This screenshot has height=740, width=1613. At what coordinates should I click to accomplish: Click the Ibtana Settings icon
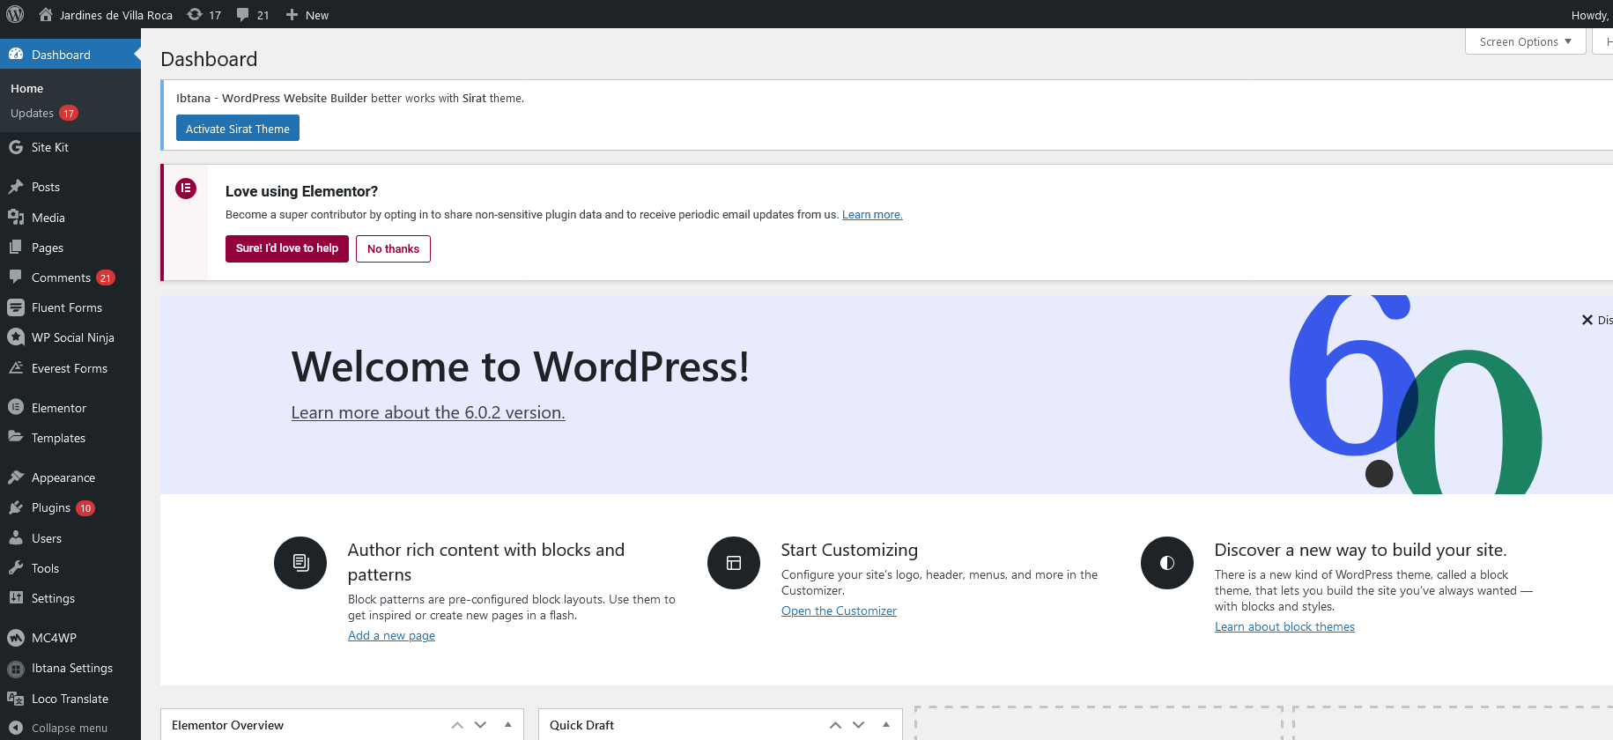coord(16,669)
